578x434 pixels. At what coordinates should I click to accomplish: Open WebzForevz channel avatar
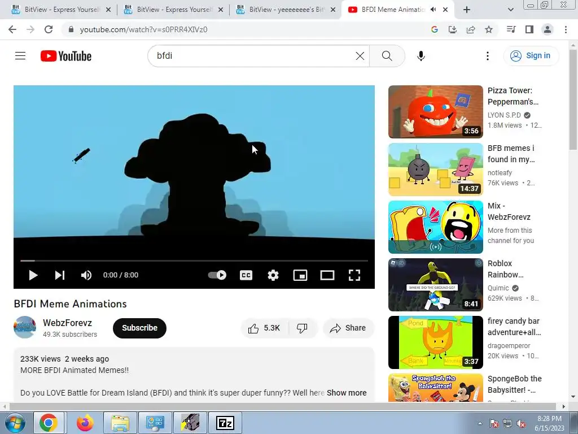pos(25,327)
